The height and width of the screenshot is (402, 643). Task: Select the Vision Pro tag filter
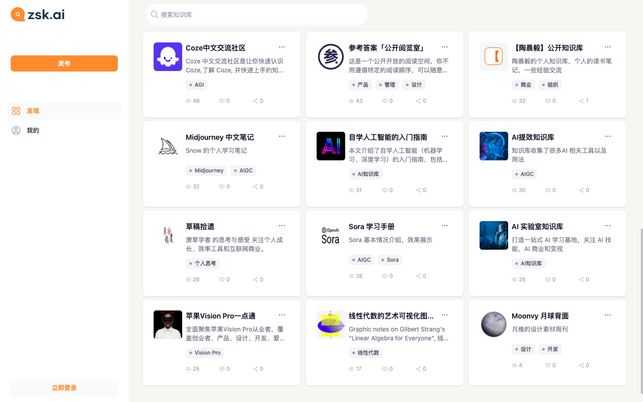pyautogui.click(x=205, y=352)
